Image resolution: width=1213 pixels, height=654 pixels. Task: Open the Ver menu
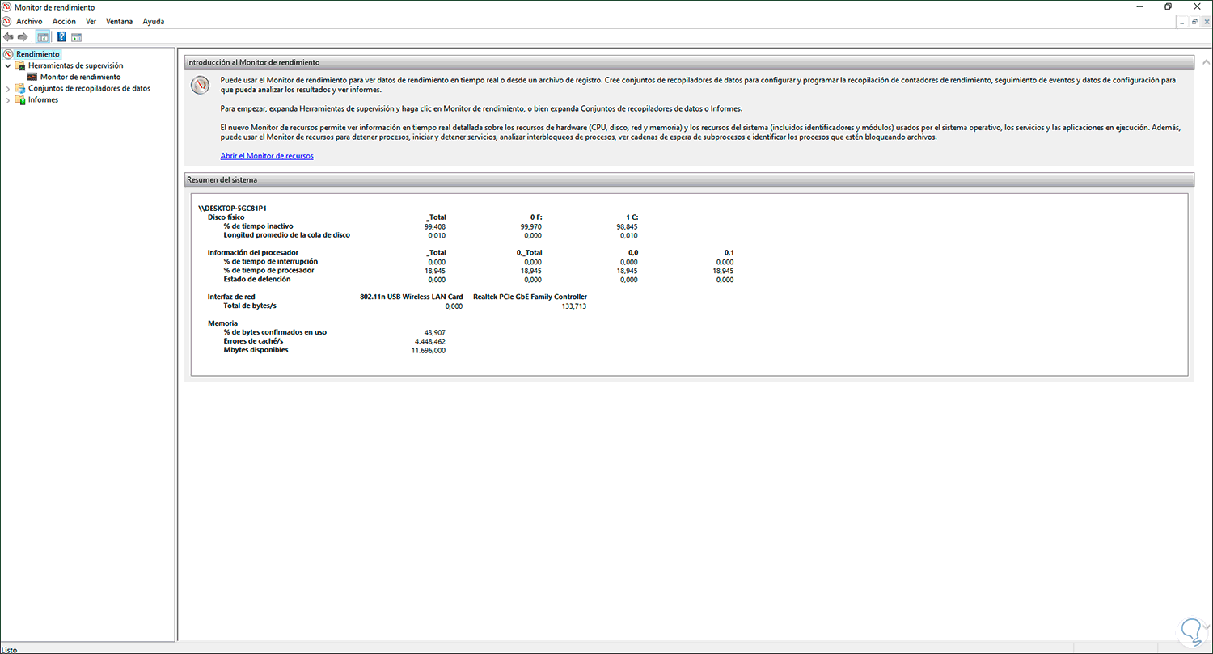tap(91, 21)
